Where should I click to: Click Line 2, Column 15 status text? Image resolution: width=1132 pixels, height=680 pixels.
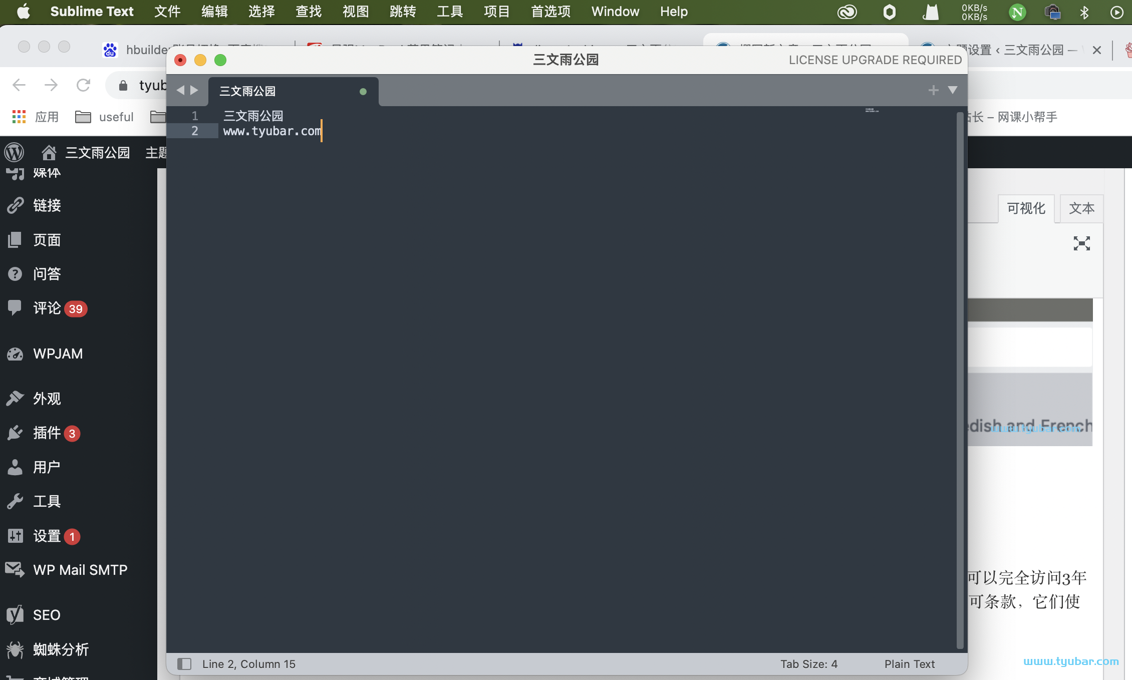coord(249,664)
